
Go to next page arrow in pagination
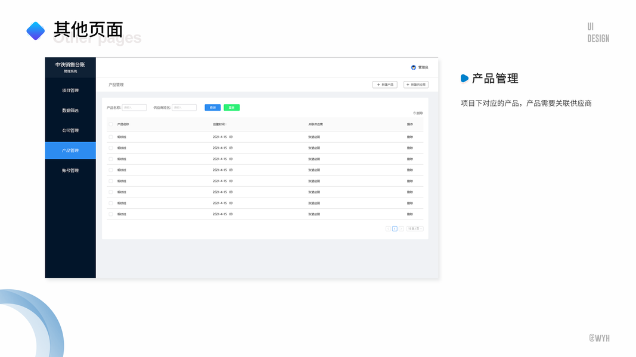[x=401, y=228]
